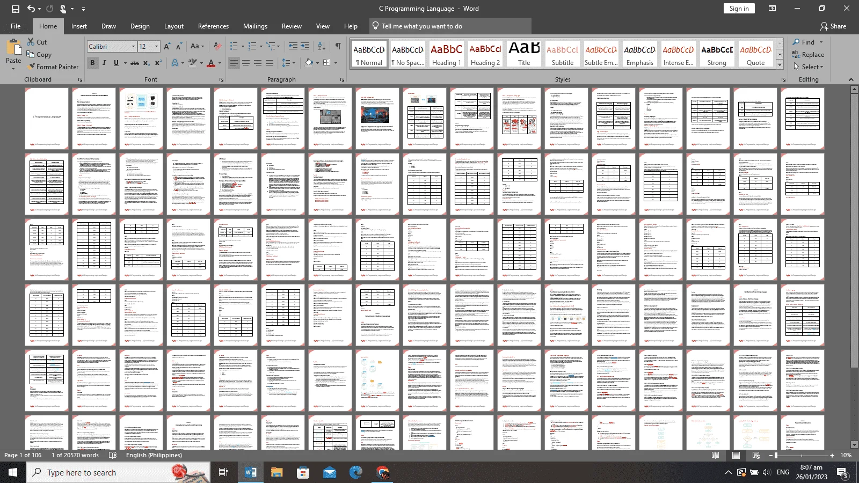Click the zoom slider handle

pyautogui.click(x=776, y=455)
